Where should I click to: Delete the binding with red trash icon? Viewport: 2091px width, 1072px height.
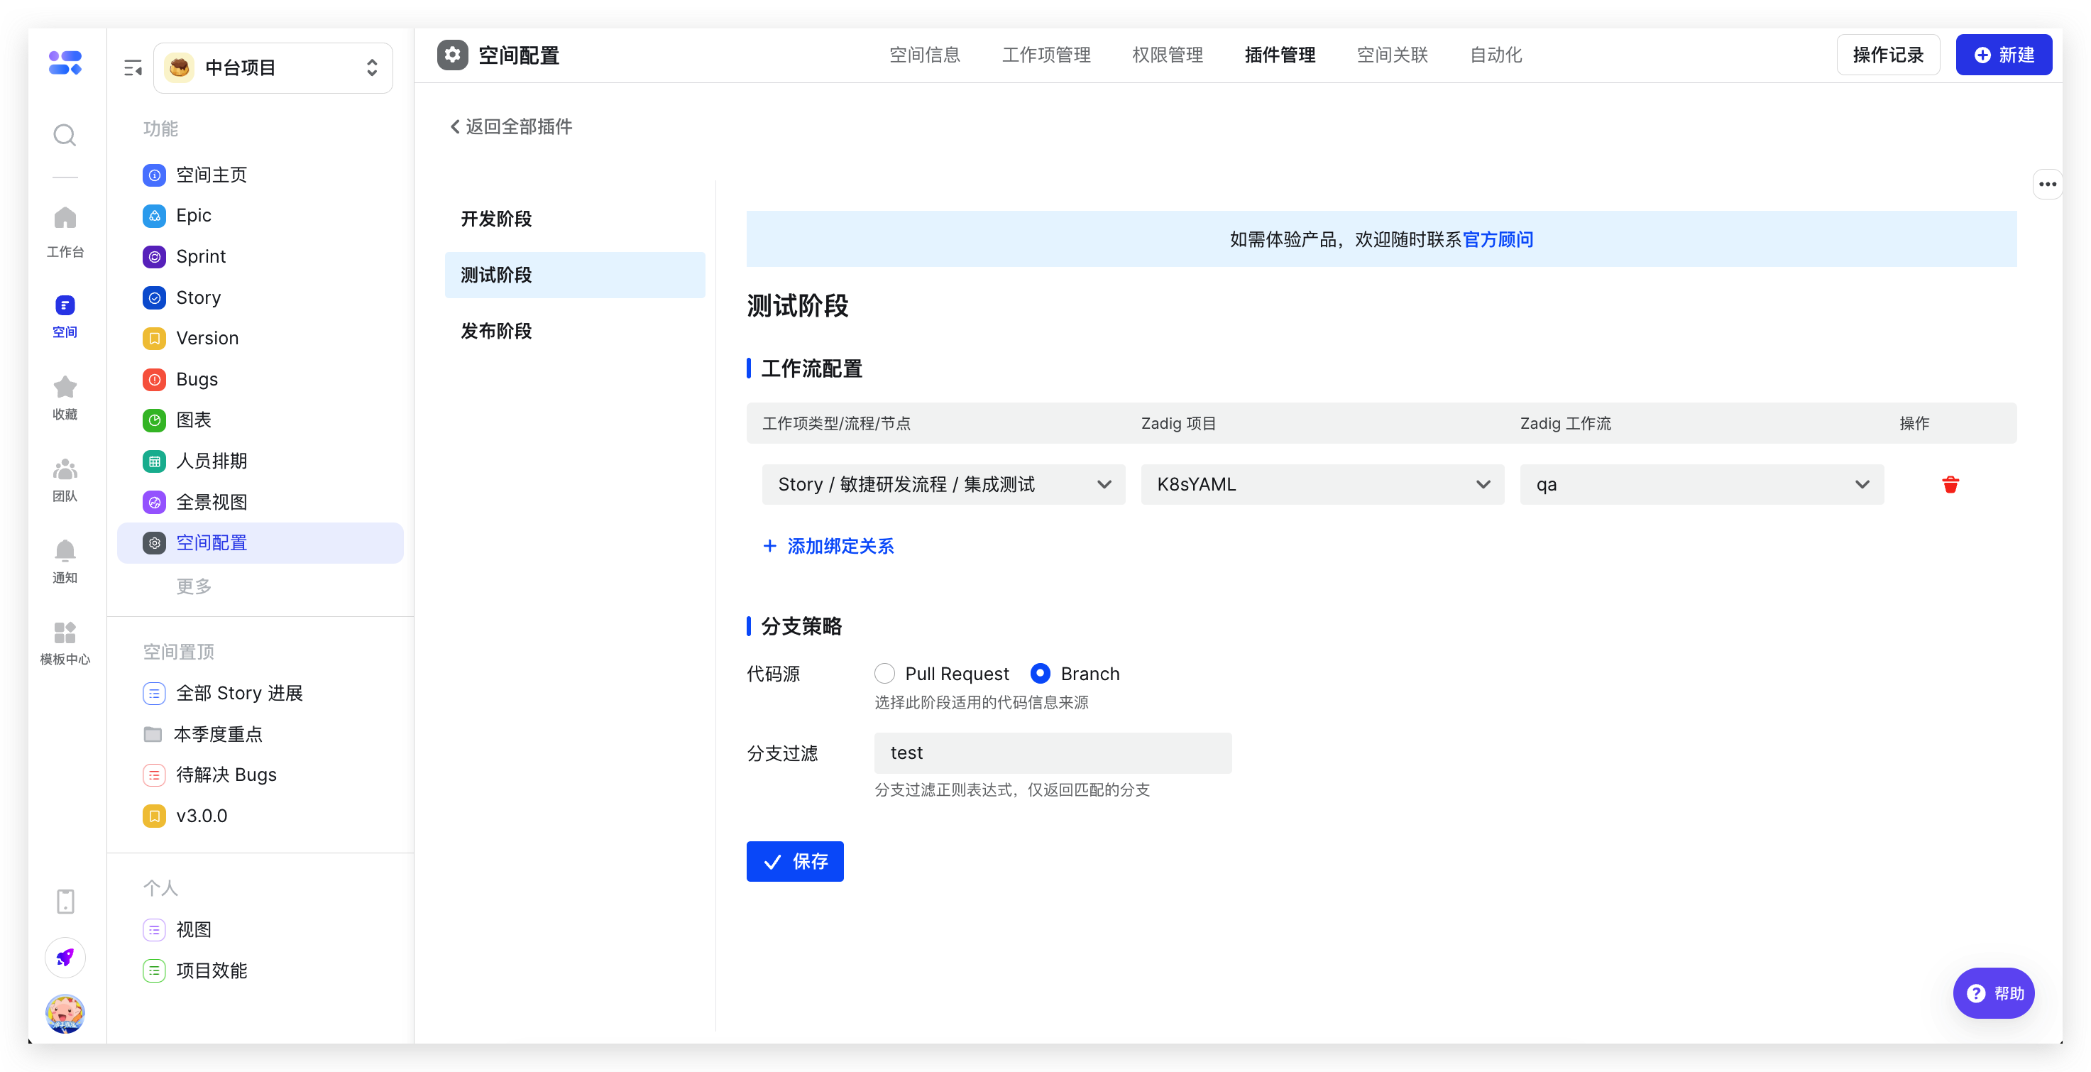pos(1950,485)
